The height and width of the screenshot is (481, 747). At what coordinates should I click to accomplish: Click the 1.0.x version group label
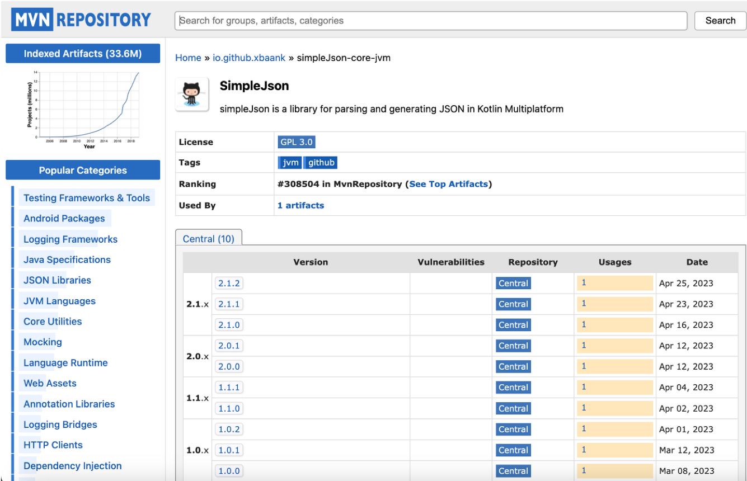point(198,450)
